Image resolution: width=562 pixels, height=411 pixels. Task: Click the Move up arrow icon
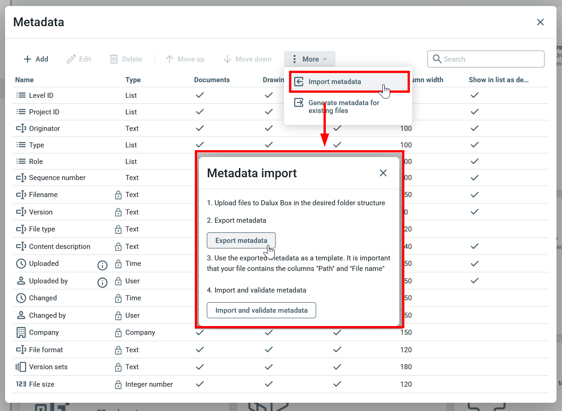(x=170, y=59)
